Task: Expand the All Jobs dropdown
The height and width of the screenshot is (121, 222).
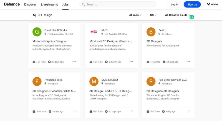Action: pyautogui.click(x=135, y=15)
